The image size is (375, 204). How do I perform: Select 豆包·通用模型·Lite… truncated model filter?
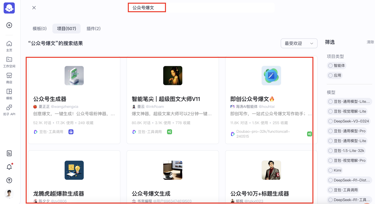coord(349,101)
